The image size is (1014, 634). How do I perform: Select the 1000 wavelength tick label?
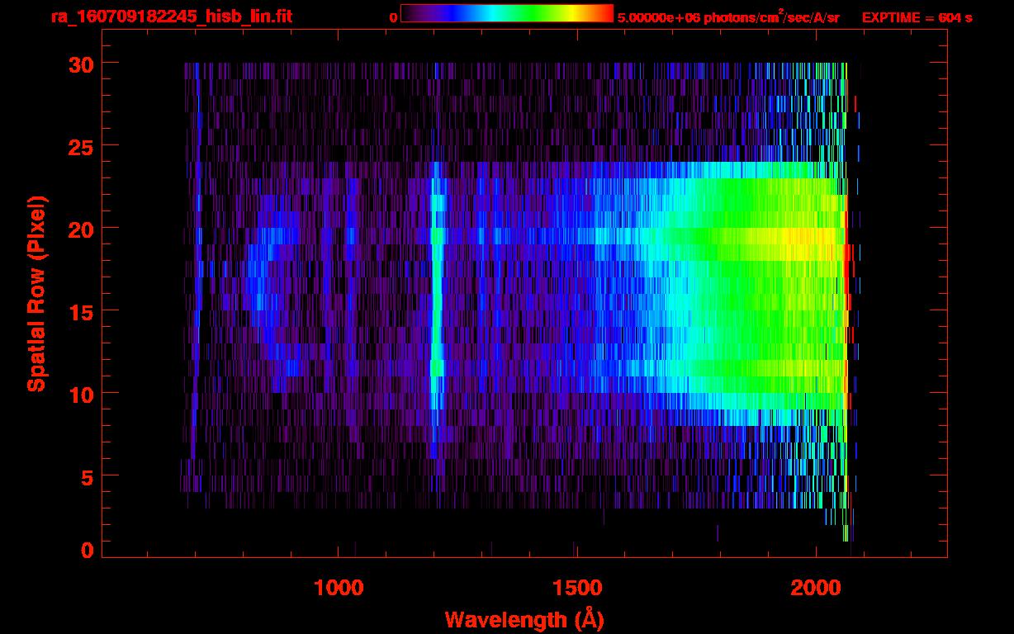(x=339, y=587)
